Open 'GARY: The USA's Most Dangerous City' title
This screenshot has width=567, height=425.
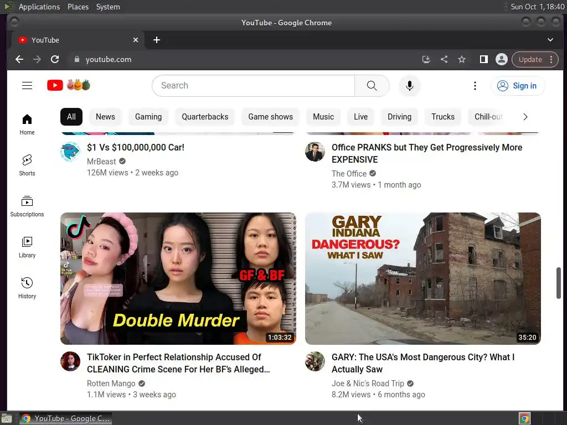coord(423,363)
